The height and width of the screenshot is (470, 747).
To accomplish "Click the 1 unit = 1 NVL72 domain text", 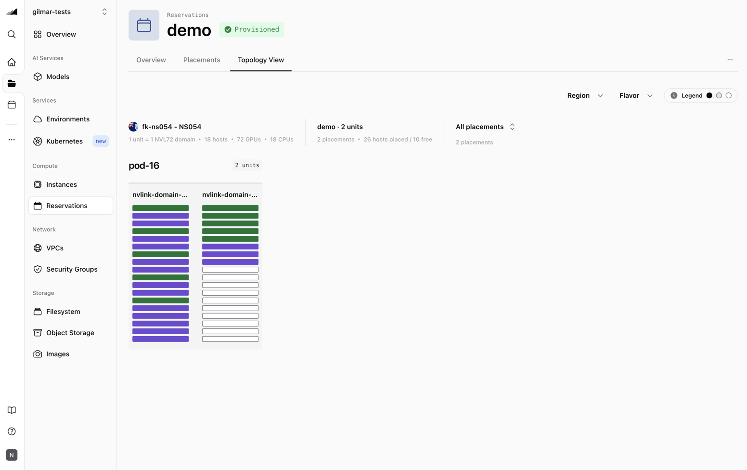I will click(162, 140).
